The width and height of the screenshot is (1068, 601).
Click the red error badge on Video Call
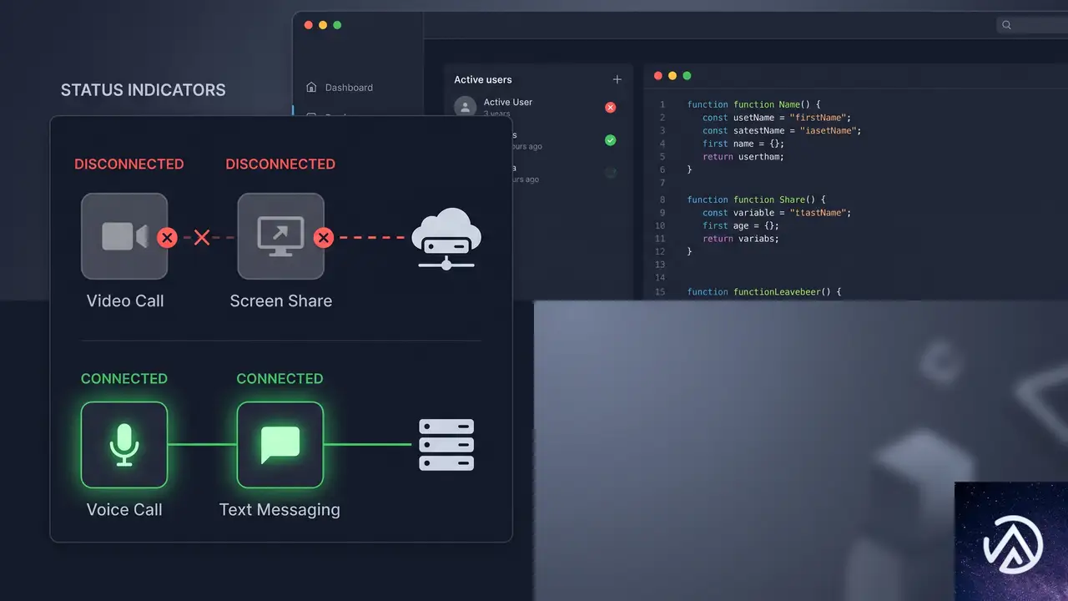[x=167, y=238]
